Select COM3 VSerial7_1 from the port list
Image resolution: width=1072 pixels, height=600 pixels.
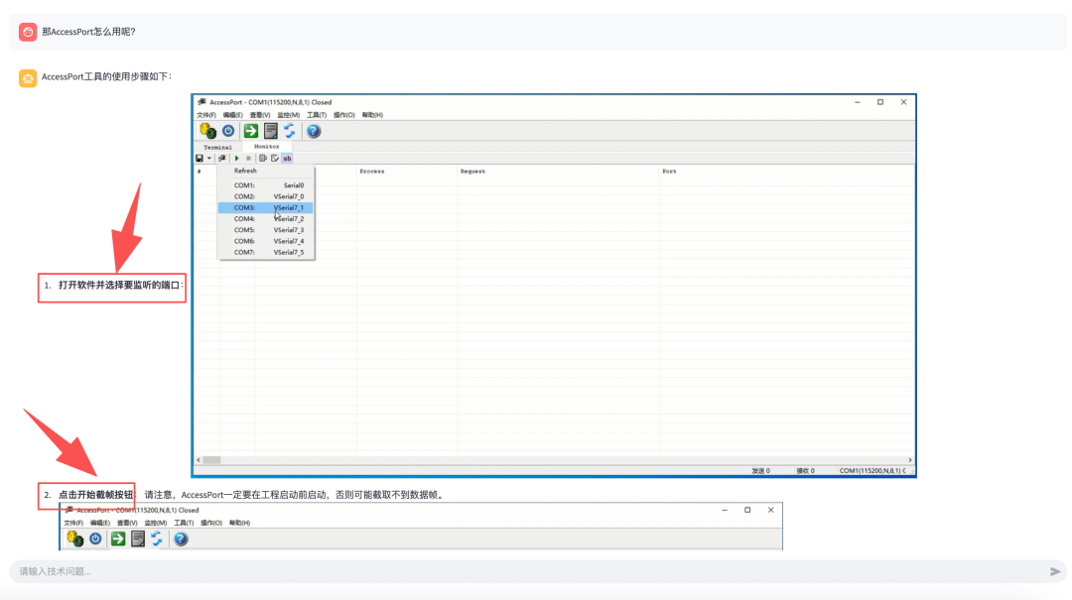tap(266, 208)
